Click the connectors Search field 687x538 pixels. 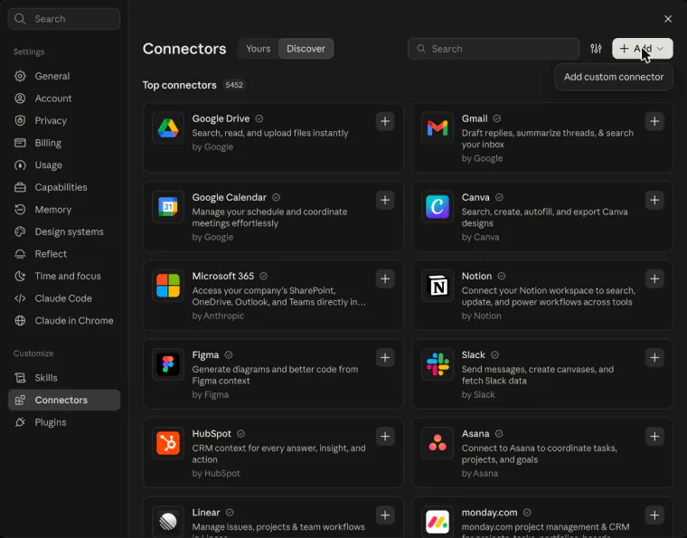click(x=494, y=49)
